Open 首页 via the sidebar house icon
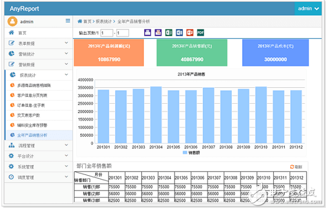Viewport: 326px width, 210px height. [x=11, y=33]
